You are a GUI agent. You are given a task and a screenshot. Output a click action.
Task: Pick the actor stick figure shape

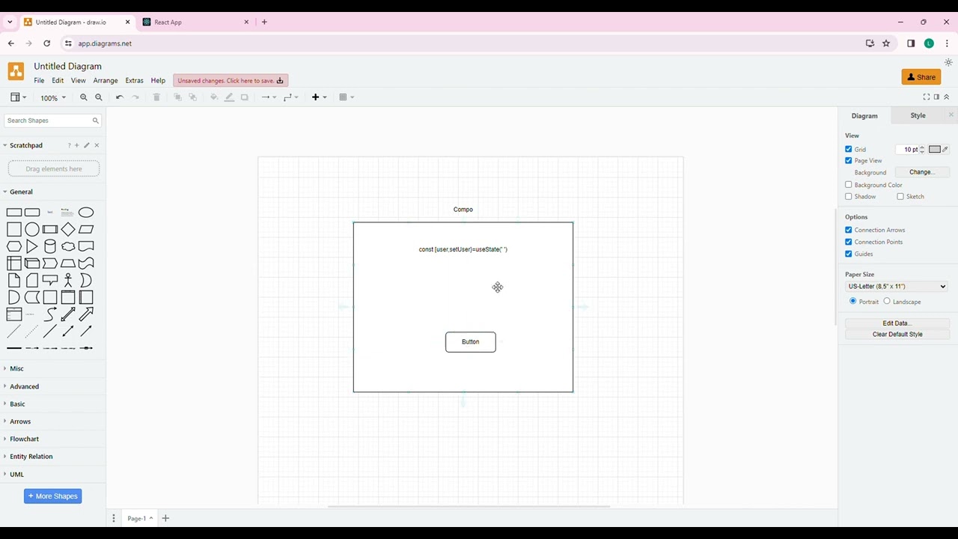click(x=68, y=280)
